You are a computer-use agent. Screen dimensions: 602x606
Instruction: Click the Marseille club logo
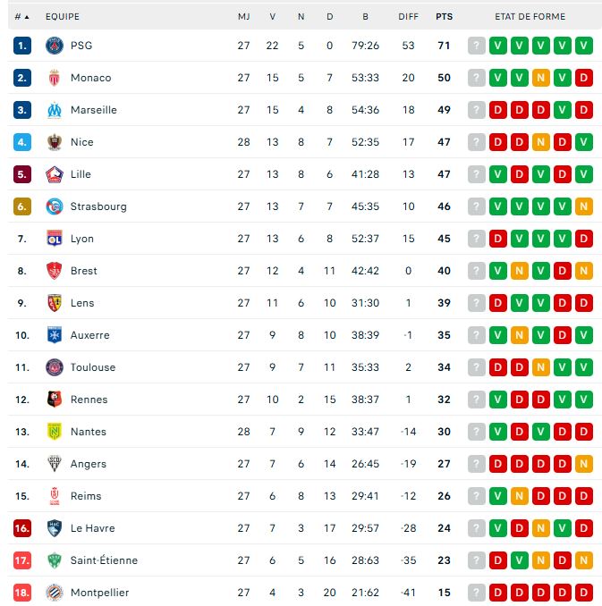pyautogui.click(x=55, y=110)
